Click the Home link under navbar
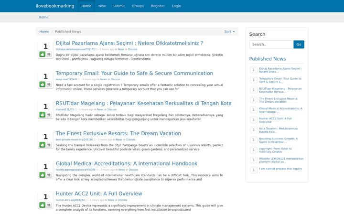This screenshot has height=215, width=344. [43, 17]
